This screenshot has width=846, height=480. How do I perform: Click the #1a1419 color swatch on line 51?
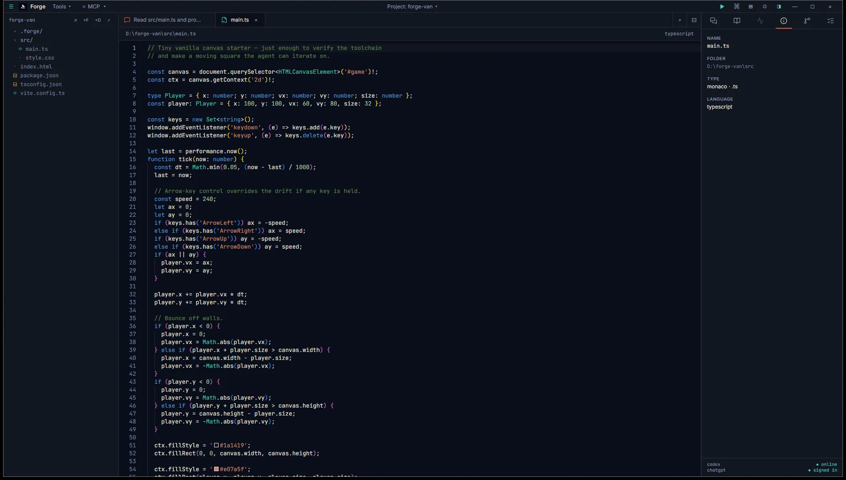click(216, 445)
